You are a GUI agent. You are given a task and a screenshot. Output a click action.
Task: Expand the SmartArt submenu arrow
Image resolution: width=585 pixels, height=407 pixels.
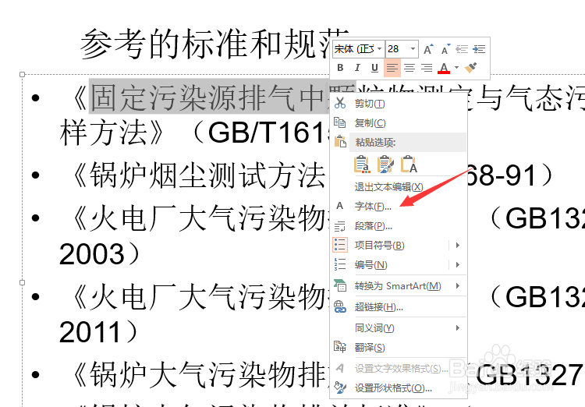457,286
